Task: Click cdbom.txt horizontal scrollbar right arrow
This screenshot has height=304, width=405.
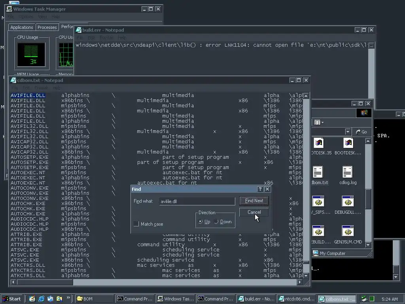Action: point(299,282)
